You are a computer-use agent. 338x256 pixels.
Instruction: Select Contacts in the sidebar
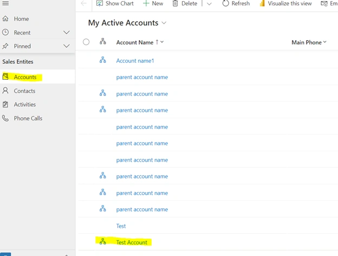tap(24, 91)
